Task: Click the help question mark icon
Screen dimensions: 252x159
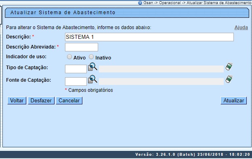Action: click(x=140, y=3)
